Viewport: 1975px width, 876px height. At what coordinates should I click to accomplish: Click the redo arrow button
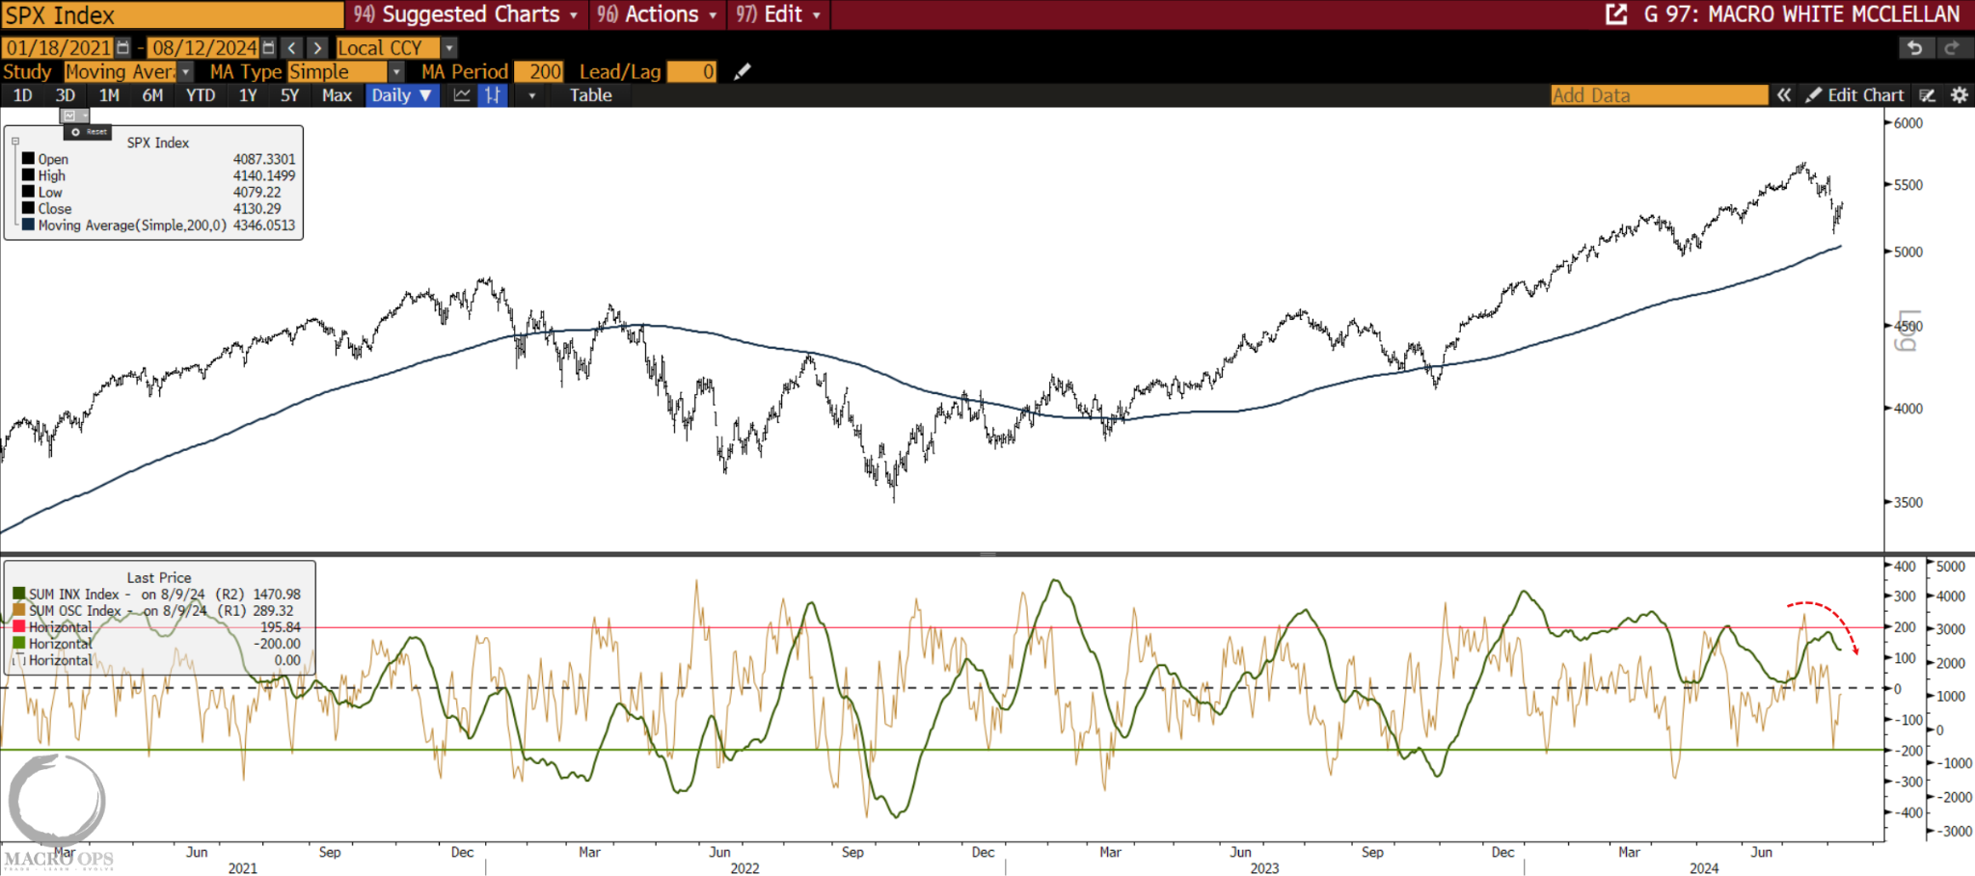1951,47
